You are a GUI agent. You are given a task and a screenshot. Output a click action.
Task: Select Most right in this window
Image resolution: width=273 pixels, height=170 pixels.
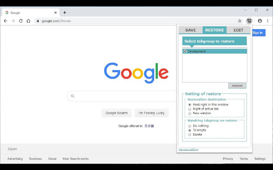189,105
